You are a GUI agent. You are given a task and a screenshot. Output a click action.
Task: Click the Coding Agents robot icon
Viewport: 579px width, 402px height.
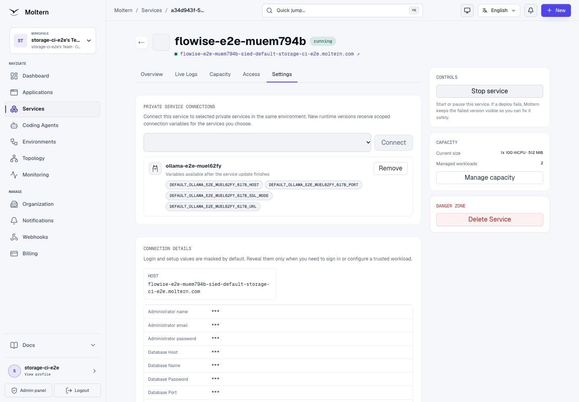[x=14, y=125]
